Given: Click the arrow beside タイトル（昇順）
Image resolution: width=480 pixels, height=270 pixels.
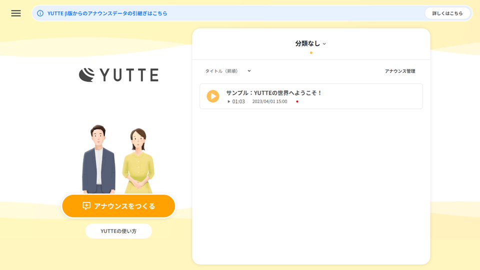Looking at the screenshot, I should 249,71.
